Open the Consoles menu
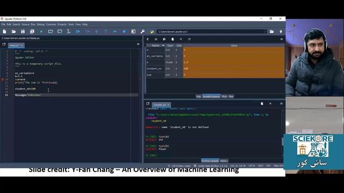 [51, 24]
